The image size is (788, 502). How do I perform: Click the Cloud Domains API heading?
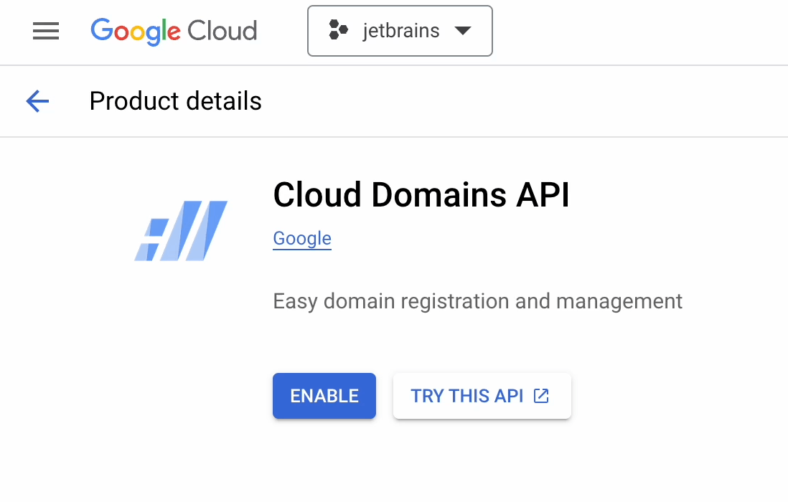coord(421,195)
